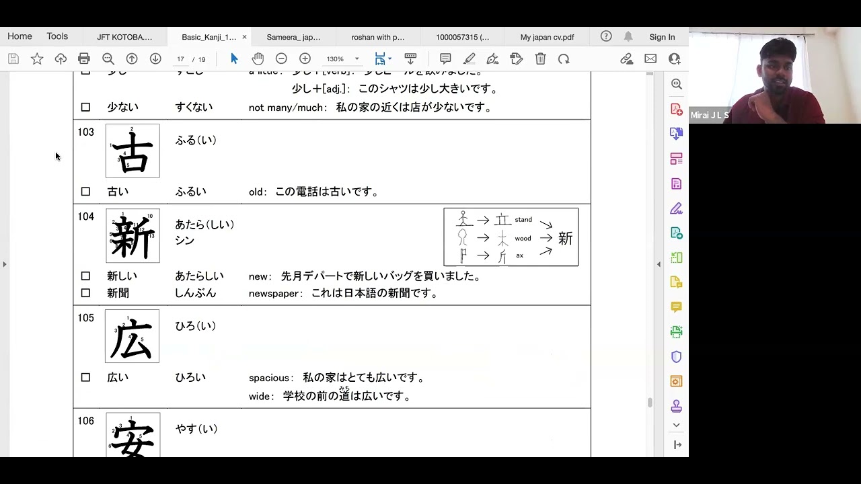
Task: Open the Help question-mark menu
Action: pos(606,36)
